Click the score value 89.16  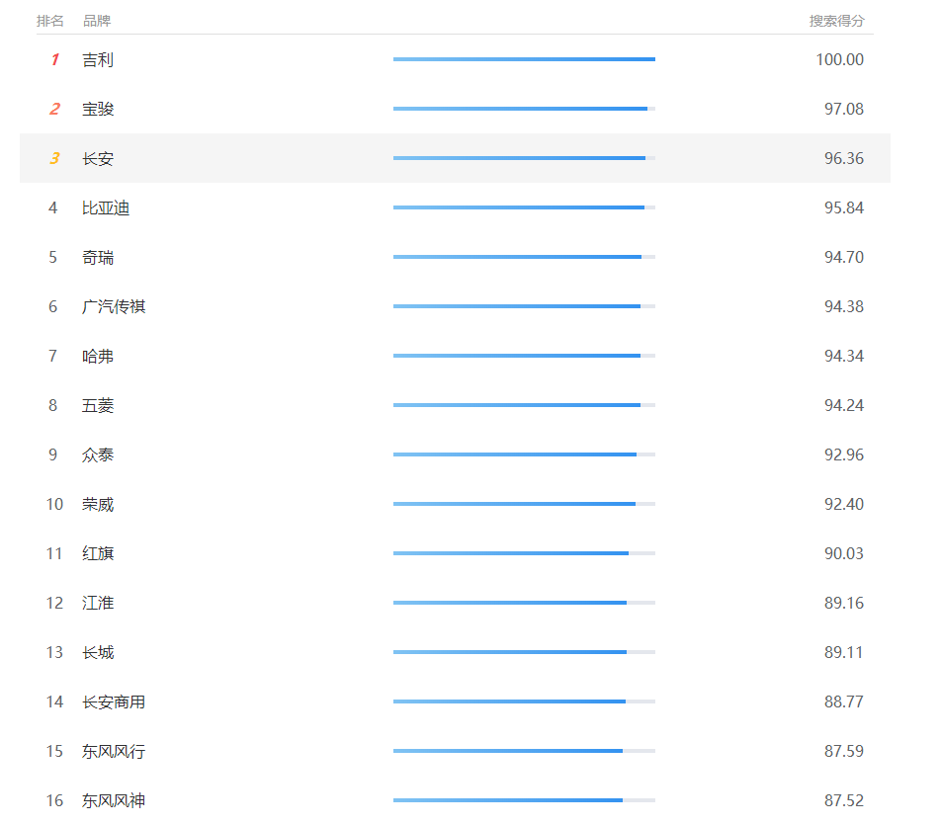(x=844, y=603)
